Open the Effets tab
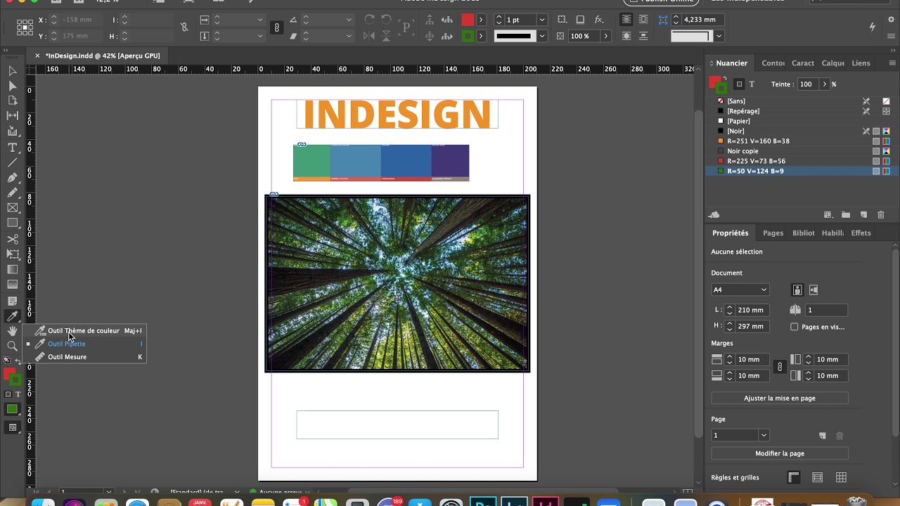The height and width of the screenshot is (506, 900). [x=861, y=233]
